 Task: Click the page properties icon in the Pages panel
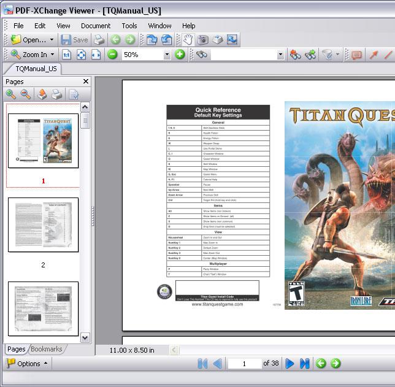(74, 94)
